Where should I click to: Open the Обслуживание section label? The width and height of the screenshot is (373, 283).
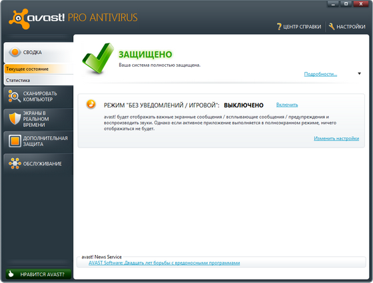click(43, 164)
